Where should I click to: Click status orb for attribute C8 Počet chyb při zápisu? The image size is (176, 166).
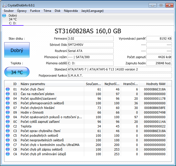coord(8,149)
